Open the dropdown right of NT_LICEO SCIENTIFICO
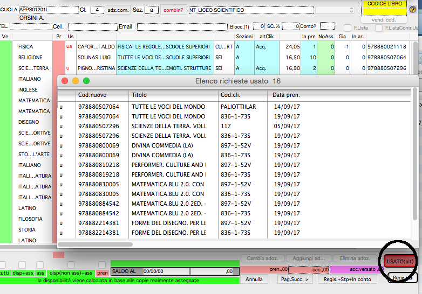422x294 pixels. (335, 10)
